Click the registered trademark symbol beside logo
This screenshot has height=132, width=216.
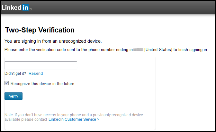(31, 9)
